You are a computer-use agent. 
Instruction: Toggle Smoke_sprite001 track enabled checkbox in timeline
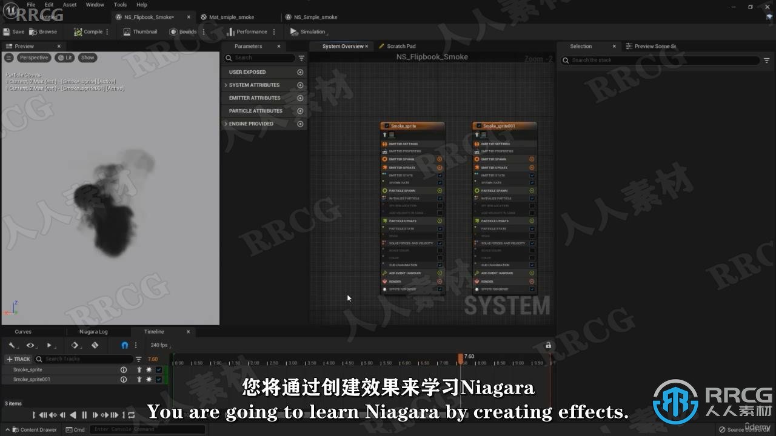159,380
